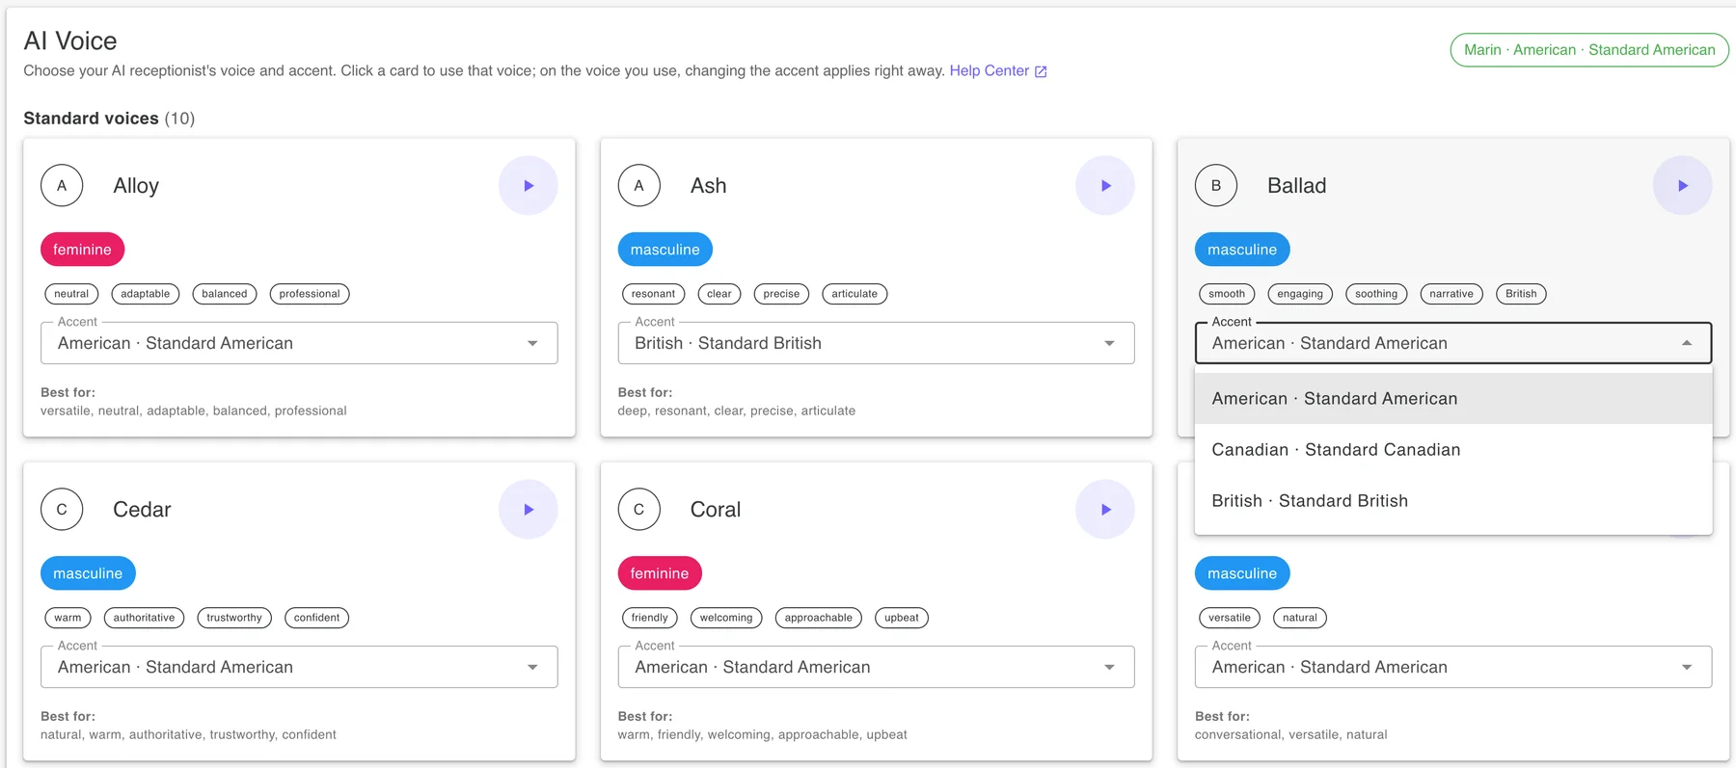Viewport: 1736px width, 768px height.
Task: Select the Coral voice card title
Action: 716,510
